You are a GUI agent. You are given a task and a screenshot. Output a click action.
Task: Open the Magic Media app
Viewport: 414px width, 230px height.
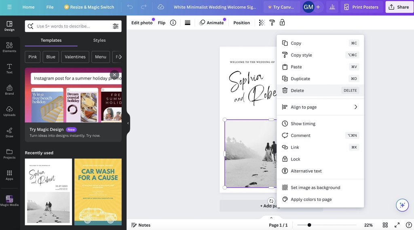[9, 200]
